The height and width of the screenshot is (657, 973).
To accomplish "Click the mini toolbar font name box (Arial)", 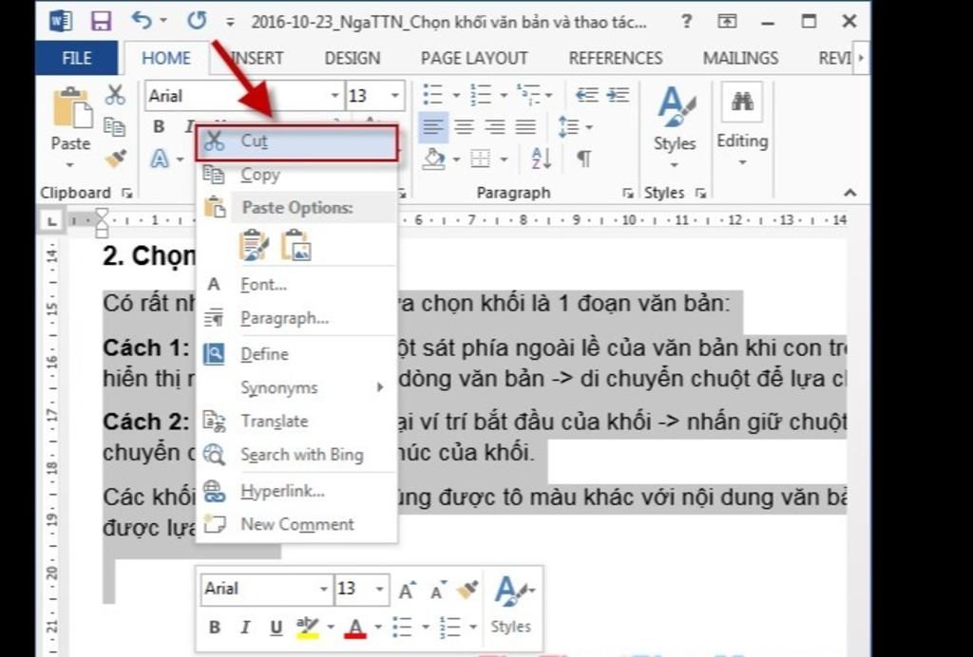I will (x=267, y=589).
